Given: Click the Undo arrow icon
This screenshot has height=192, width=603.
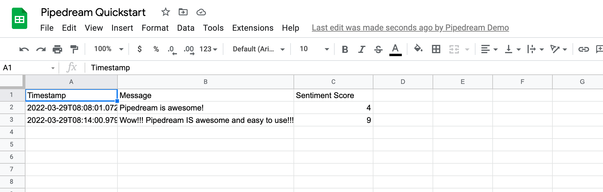Looking at the screenshot, I should click(24, 49).
